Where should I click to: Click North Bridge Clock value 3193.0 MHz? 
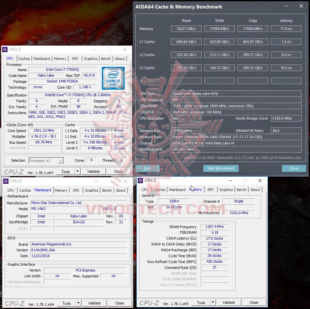[286, 118]
